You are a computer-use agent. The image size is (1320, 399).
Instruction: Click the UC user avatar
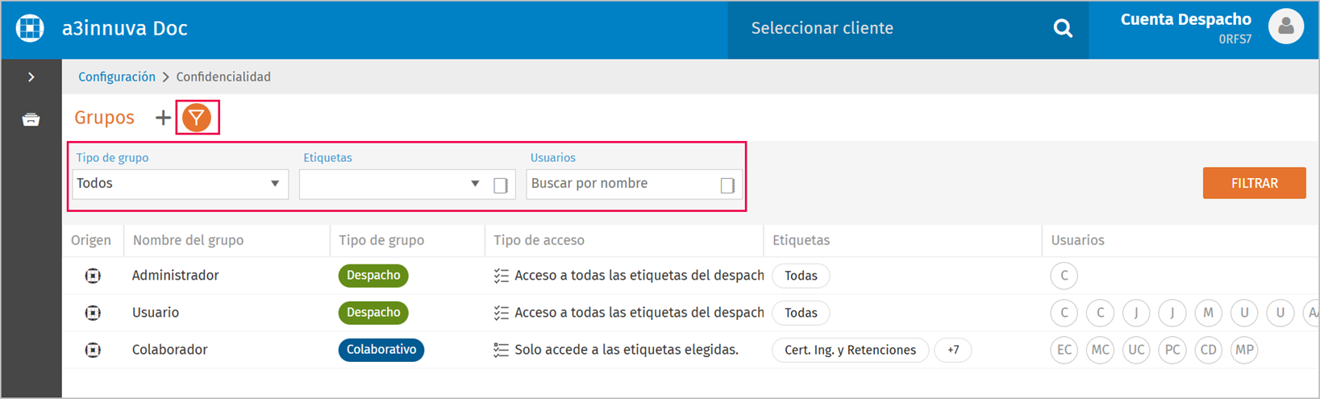point(1136,350)
